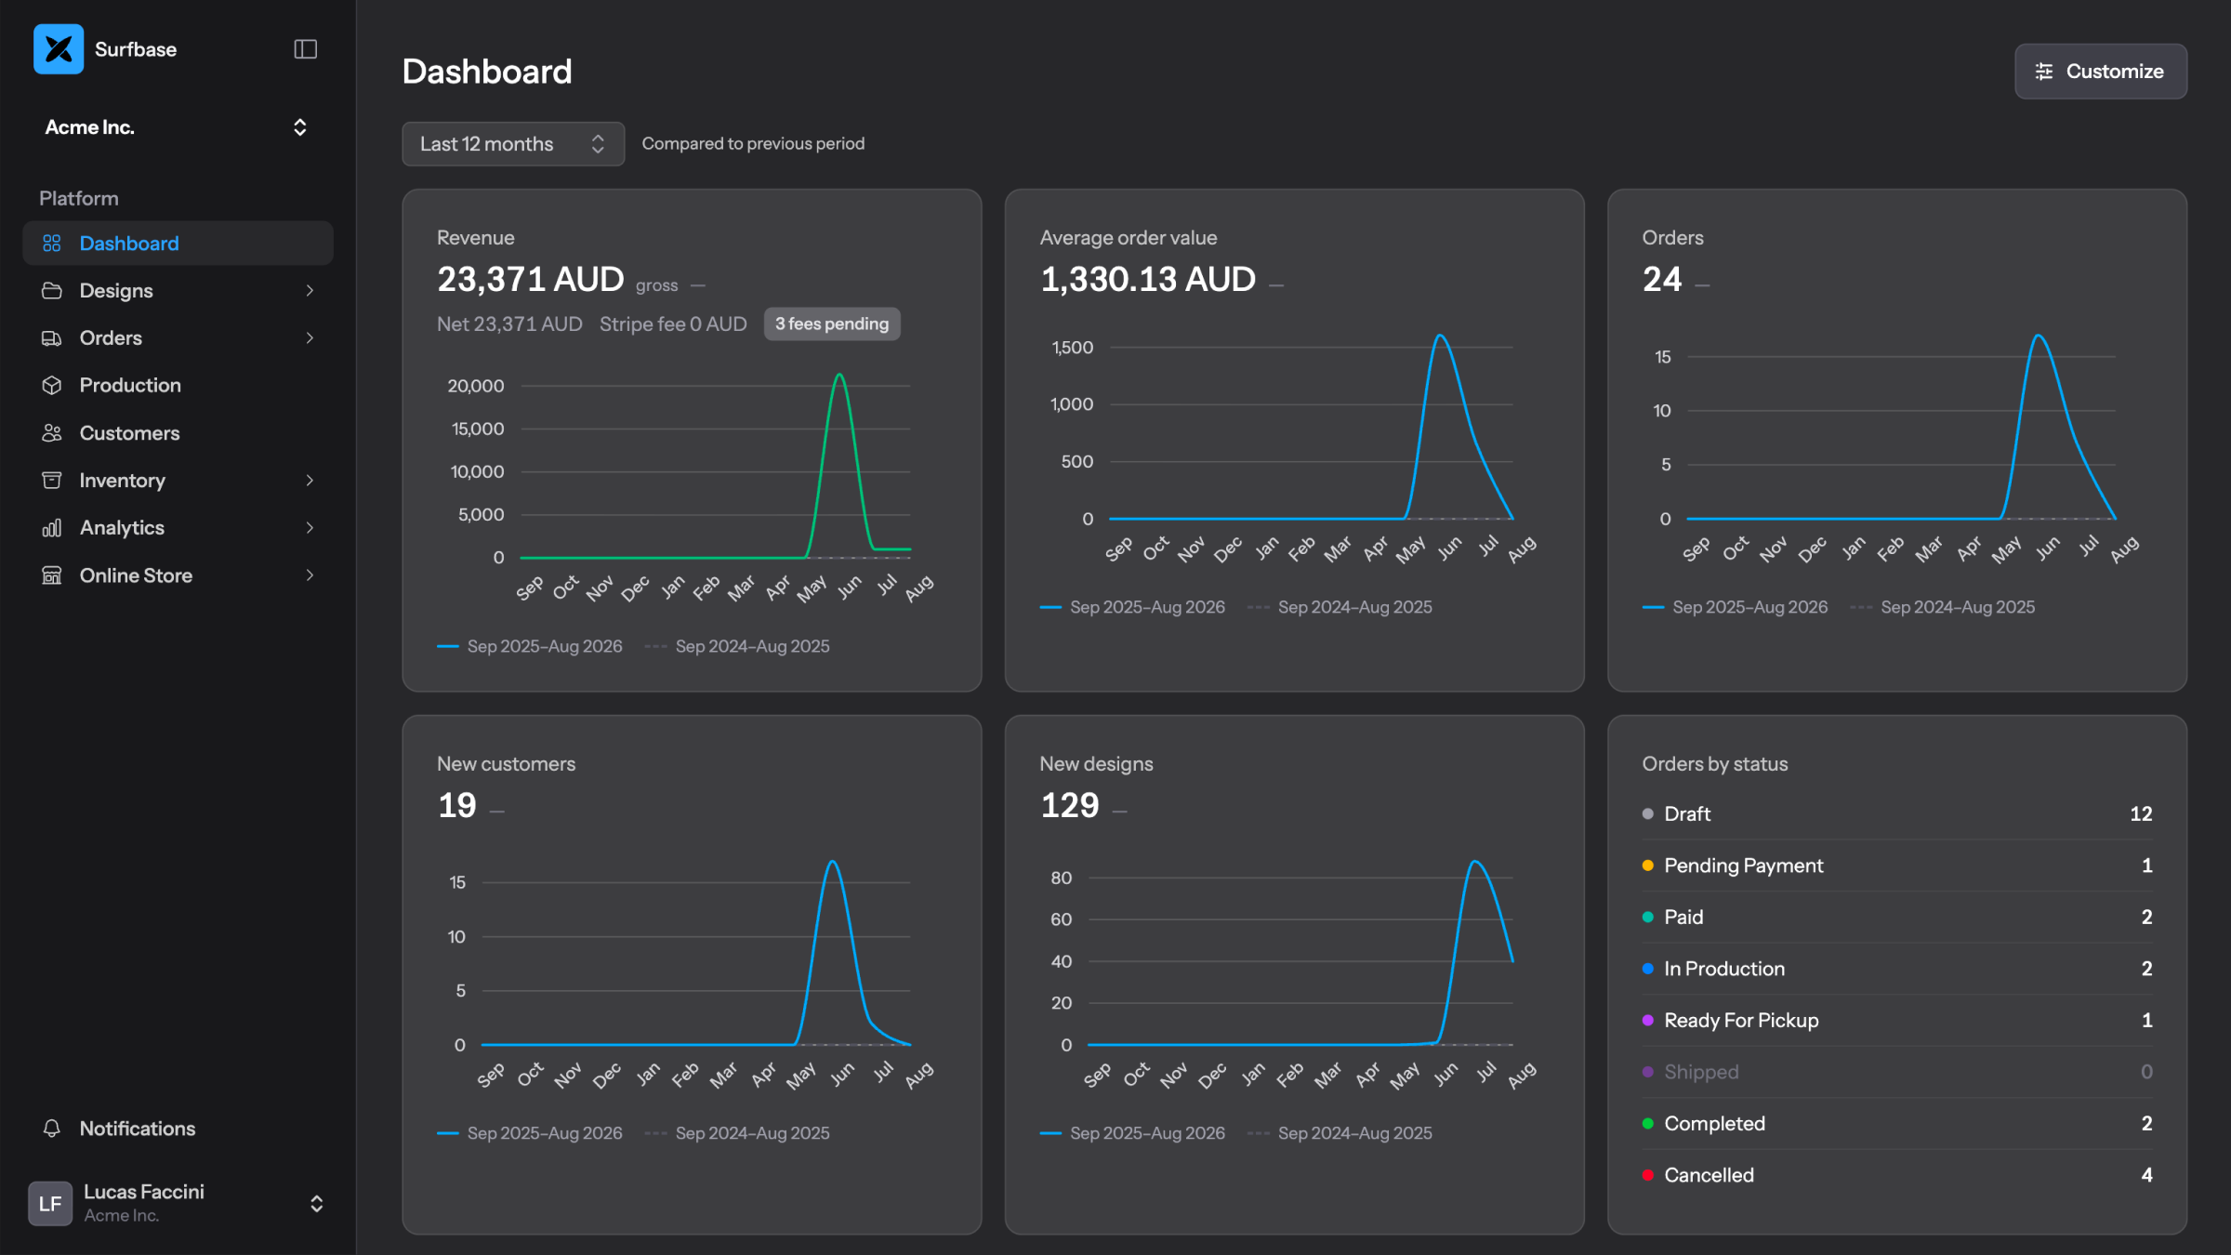Image resolution: width=2231 pixels, height=1255 pixels.
Task: Open the Acme Inc. workspace switcher
Action: coord(177,127)
